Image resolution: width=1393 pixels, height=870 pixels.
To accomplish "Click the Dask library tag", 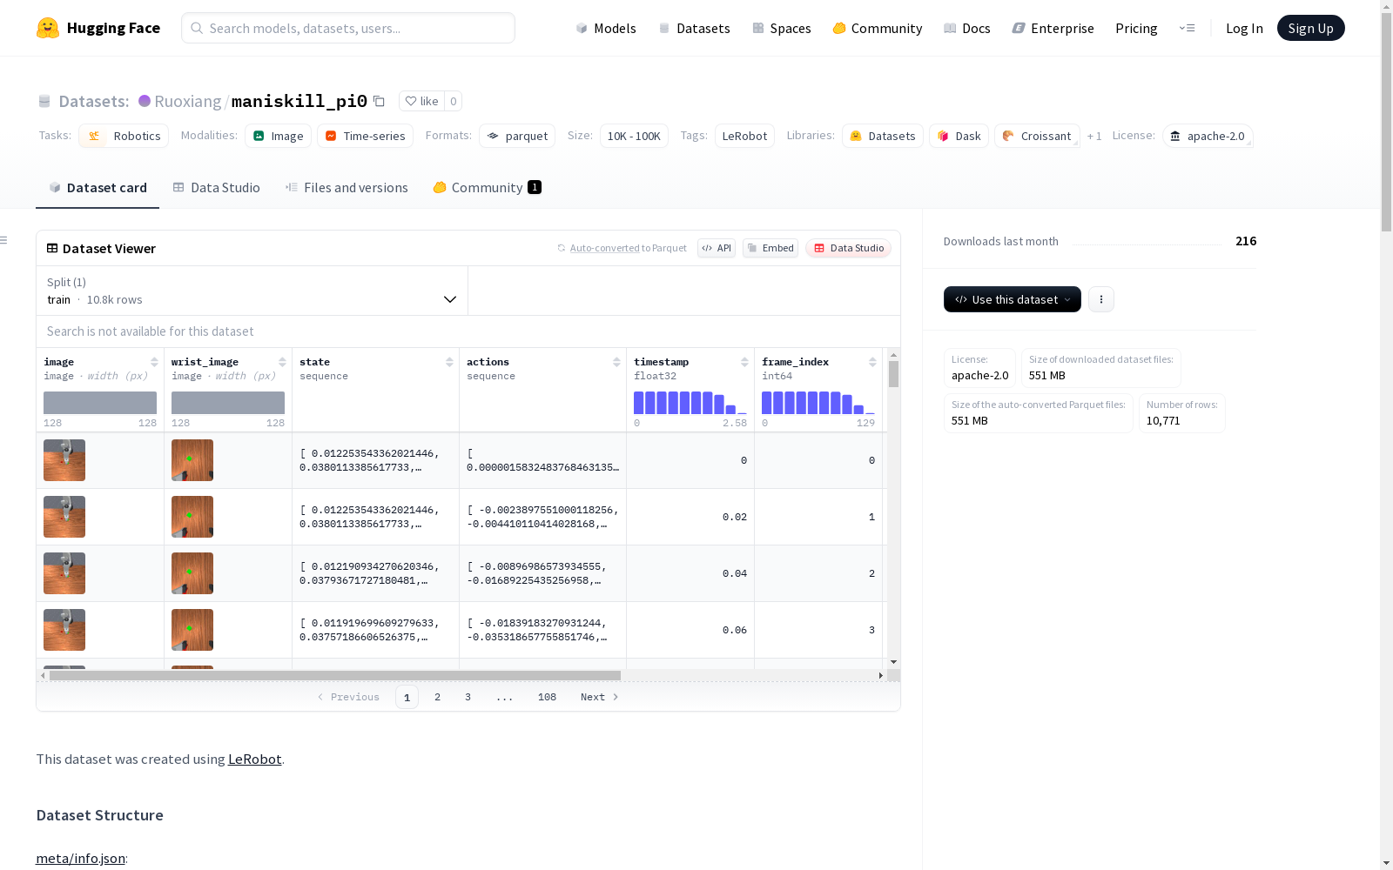I will click(959, 136).
